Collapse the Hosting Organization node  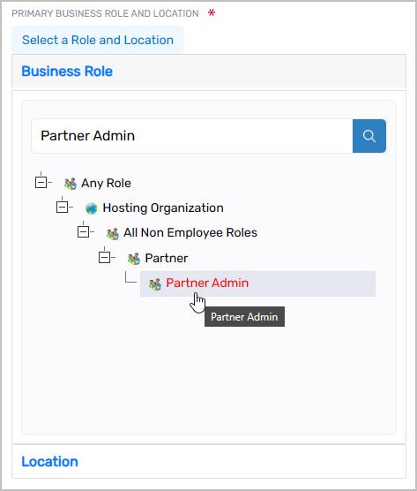(63, 207)
